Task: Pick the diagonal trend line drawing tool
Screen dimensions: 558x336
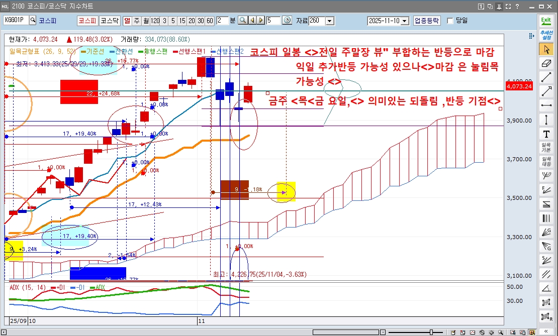Action: pyautogui.click(x=546, y=77)
